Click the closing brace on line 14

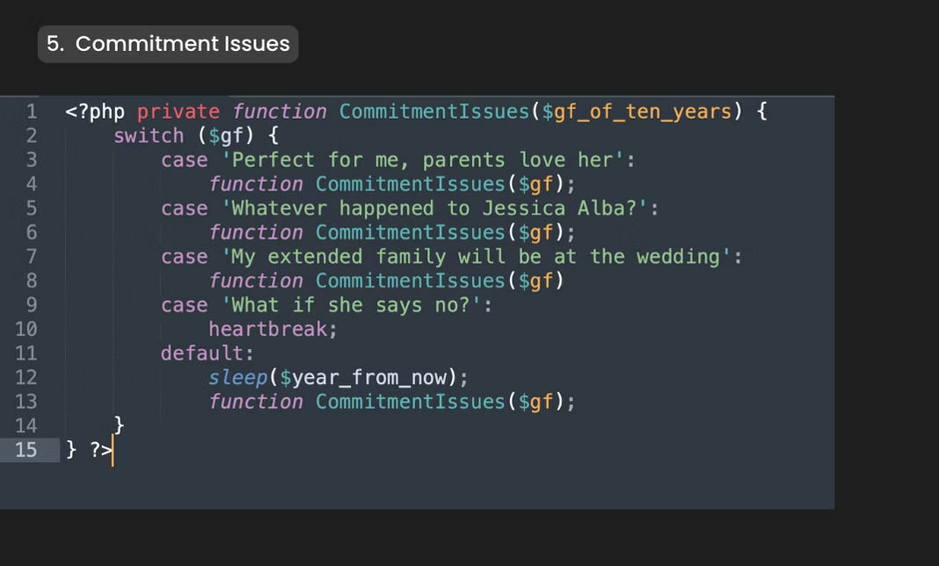pyautogui.click(x=120, y=426)
